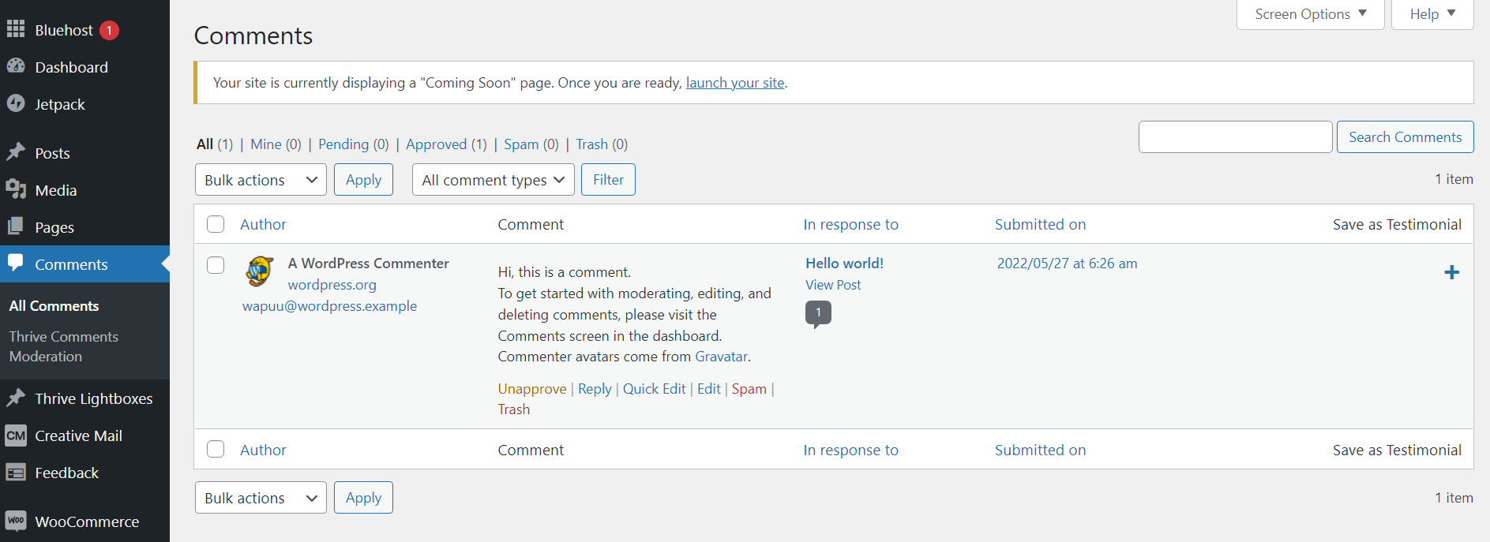Filter comments by Mine
Image resolution: width=1490 pixels, height=542 pixels.
point(276,144)
